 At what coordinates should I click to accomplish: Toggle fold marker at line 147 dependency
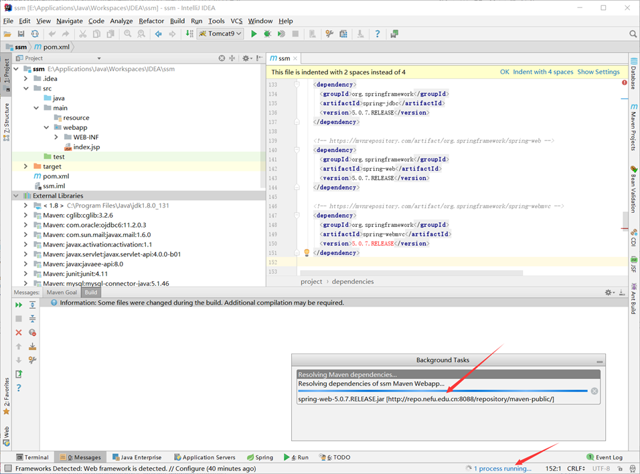[297, 216]
